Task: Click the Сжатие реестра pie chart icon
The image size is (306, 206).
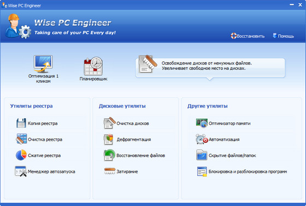Action: (21, 155)
